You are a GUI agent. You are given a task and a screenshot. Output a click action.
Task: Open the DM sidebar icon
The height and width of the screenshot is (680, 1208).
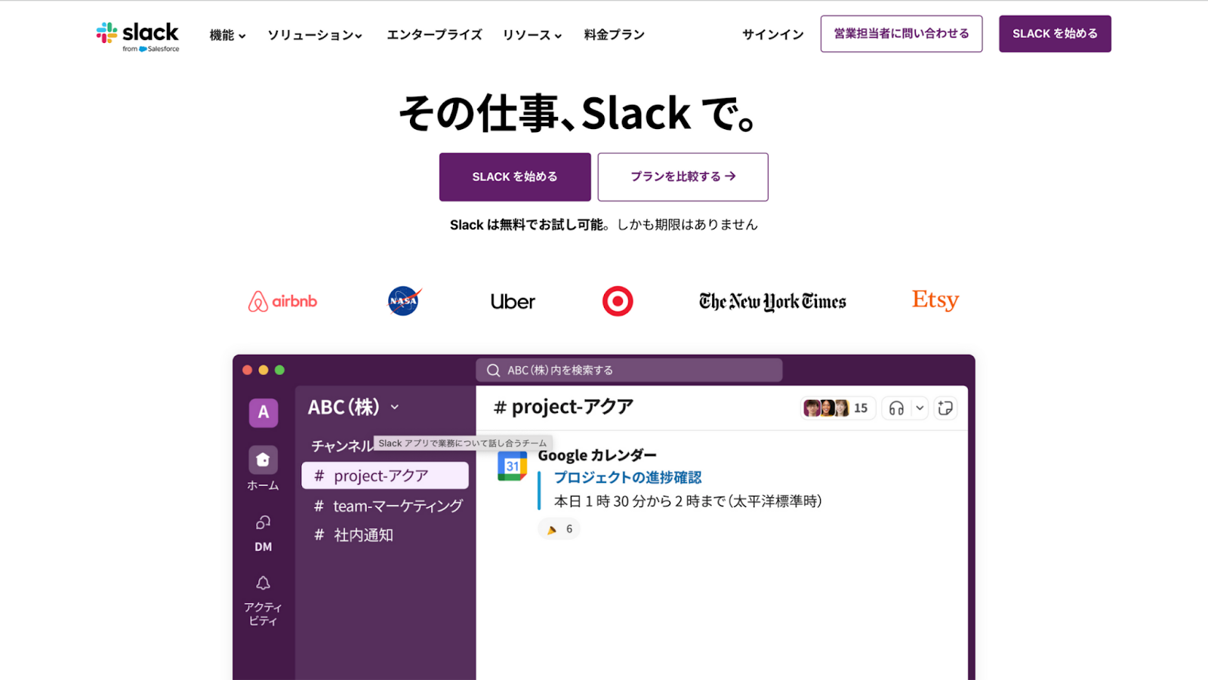(263, 522)
